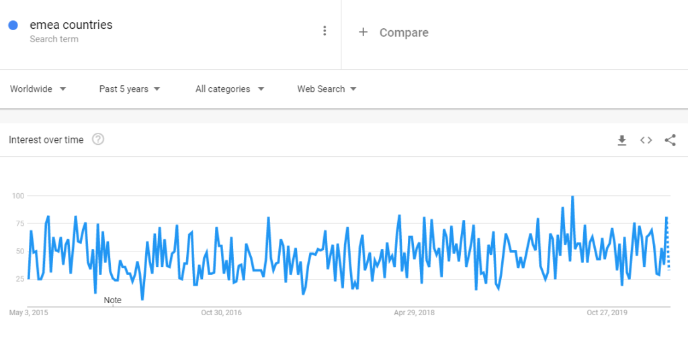
Task: Open the three-dot menu for the search term
Action: click(325, 31)
